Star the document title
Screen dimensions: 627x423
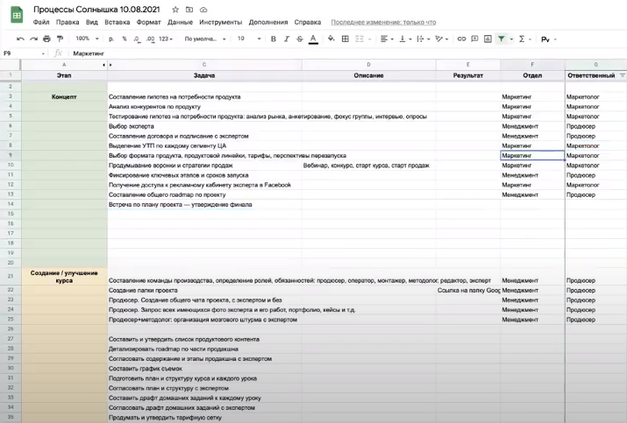point(175,9)
